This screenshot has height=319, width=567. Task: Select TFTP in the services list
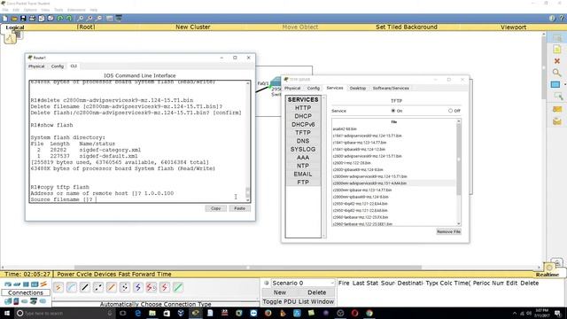(303, 133)
